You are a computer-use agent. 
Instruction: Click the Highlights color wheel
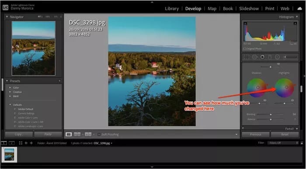coord(285,88)
